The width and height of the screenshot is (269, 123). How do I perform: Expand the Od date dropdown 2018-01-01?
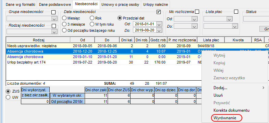(159, 24)
